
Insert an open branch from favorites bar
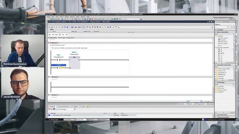point(63,35)
